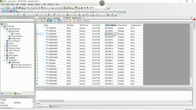The height and width of the screenshot is (110, 196).
Task: Select the Variables tree item
Action: point(12,58)
